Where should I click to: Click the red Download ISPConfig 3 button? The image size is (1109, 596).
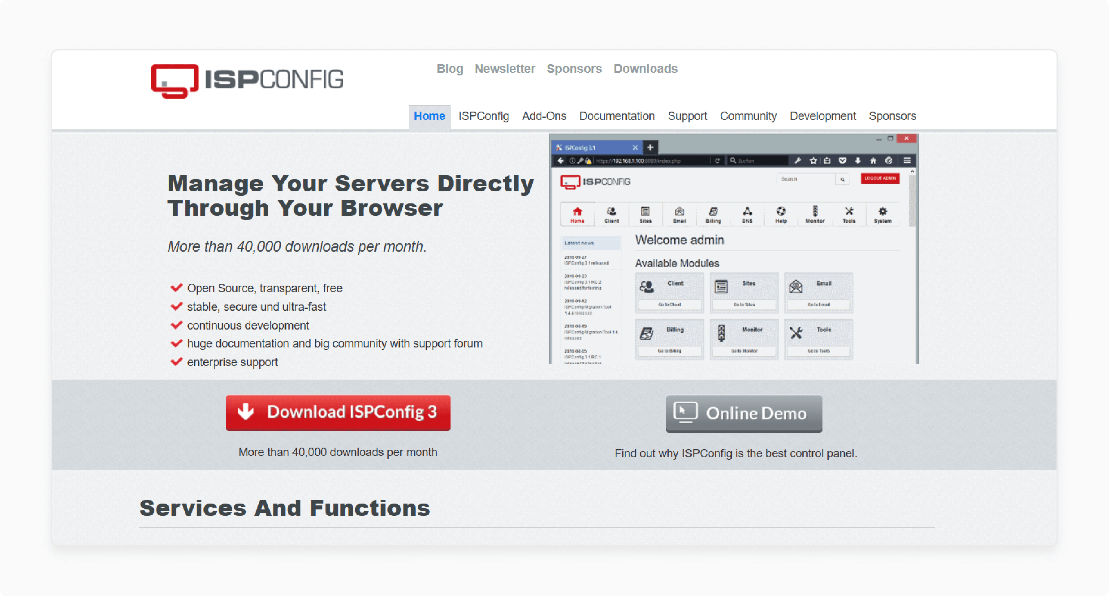[x=338, y=412]
